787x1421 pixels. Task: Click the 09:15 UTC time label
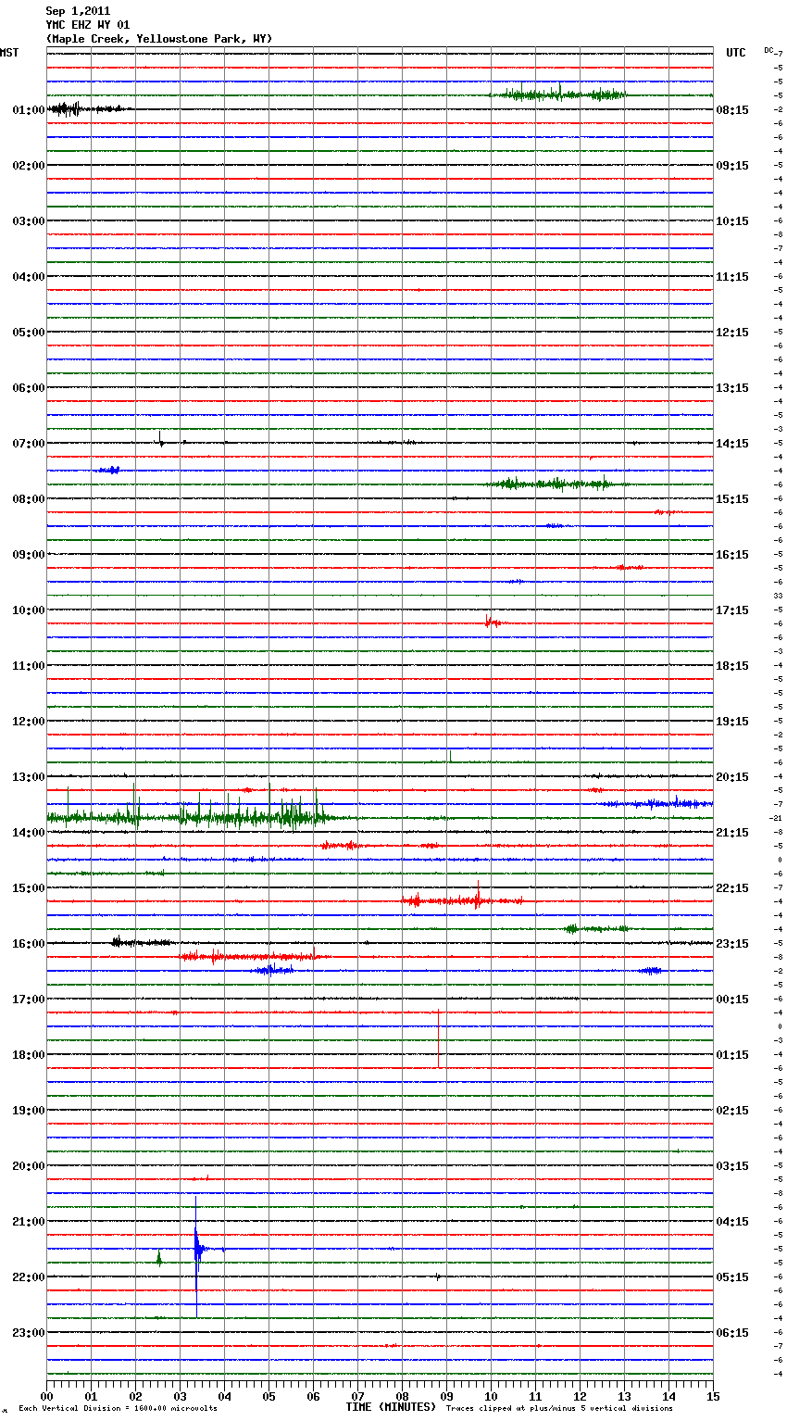pos(732,166)
